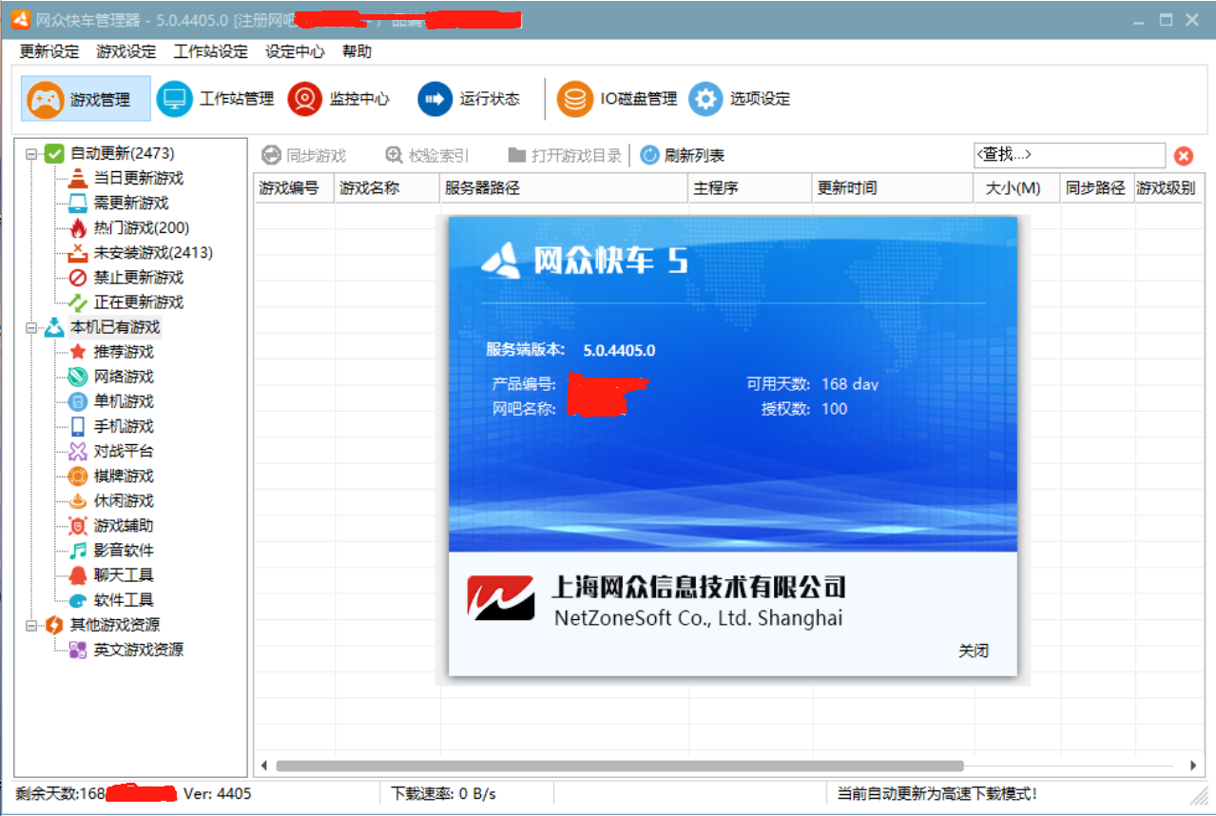Open the 更新设定 menu
The height and width of the screenshot is (816, 1216).
coord(49,51)
